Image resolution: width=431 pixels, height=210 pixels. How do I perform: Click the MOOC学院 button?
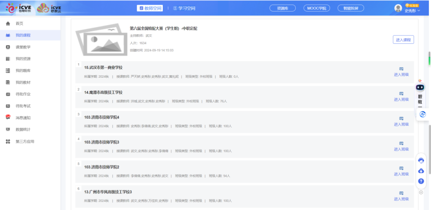click(316, 8)
